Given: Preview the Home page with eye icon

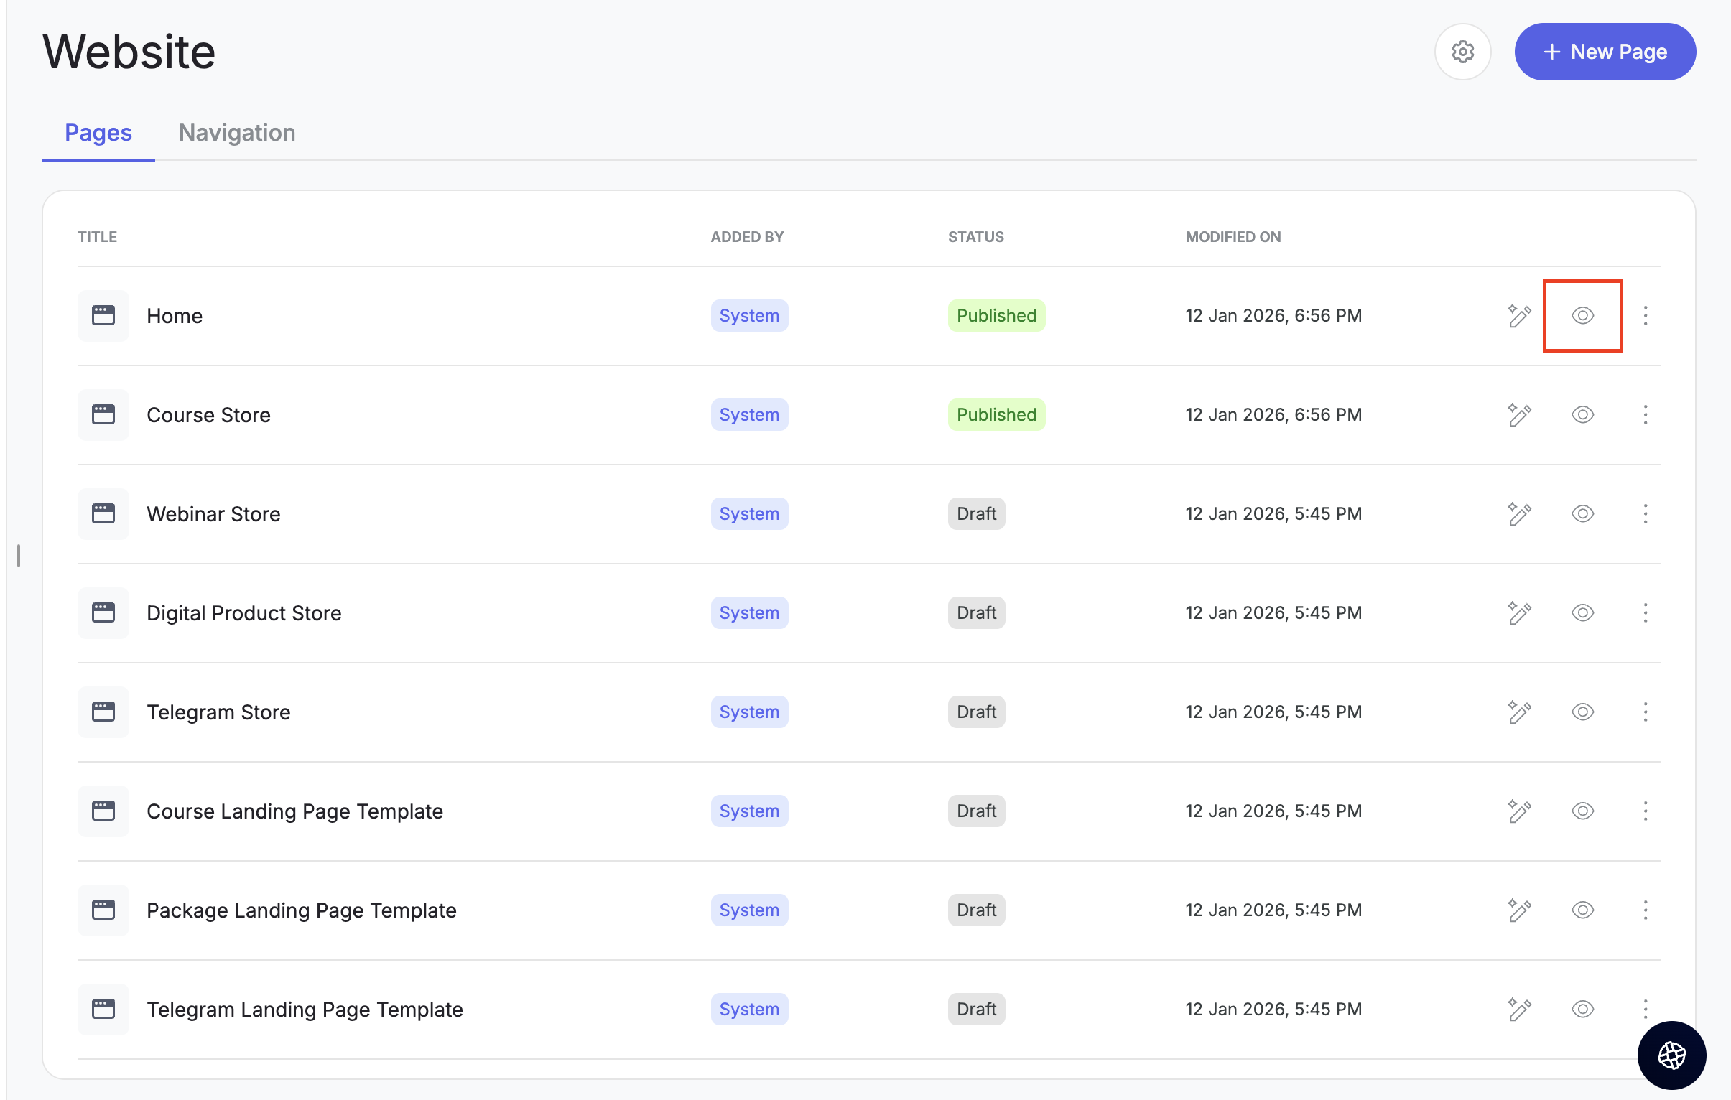Looking at the screenshot, I should click(1582, 315).
